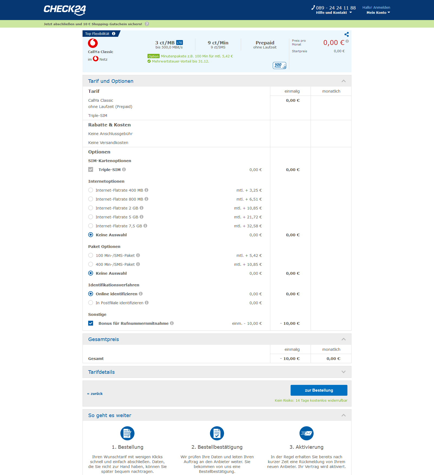Click info icon next to monthly price
434x475 pixels.
click(x=347, y=41)
